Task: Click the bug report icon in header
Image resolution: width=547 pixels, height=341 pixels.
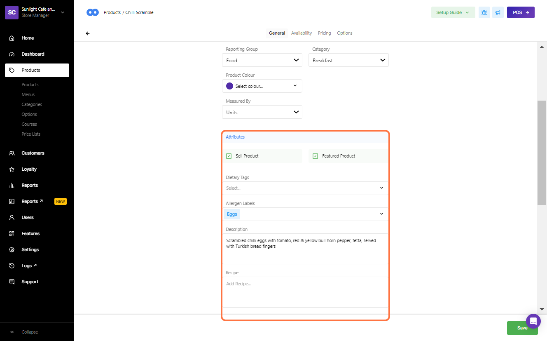Action: point(484,12)
